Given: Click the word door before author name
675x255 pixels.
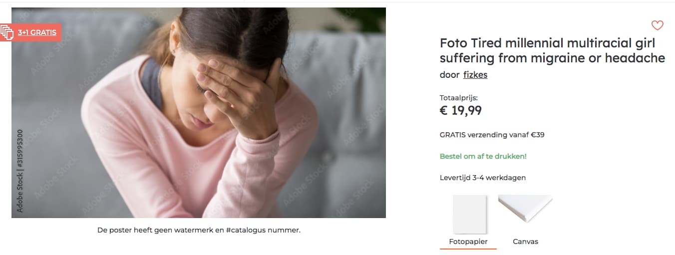Looking at the screenshot, I should pos(449,75).
